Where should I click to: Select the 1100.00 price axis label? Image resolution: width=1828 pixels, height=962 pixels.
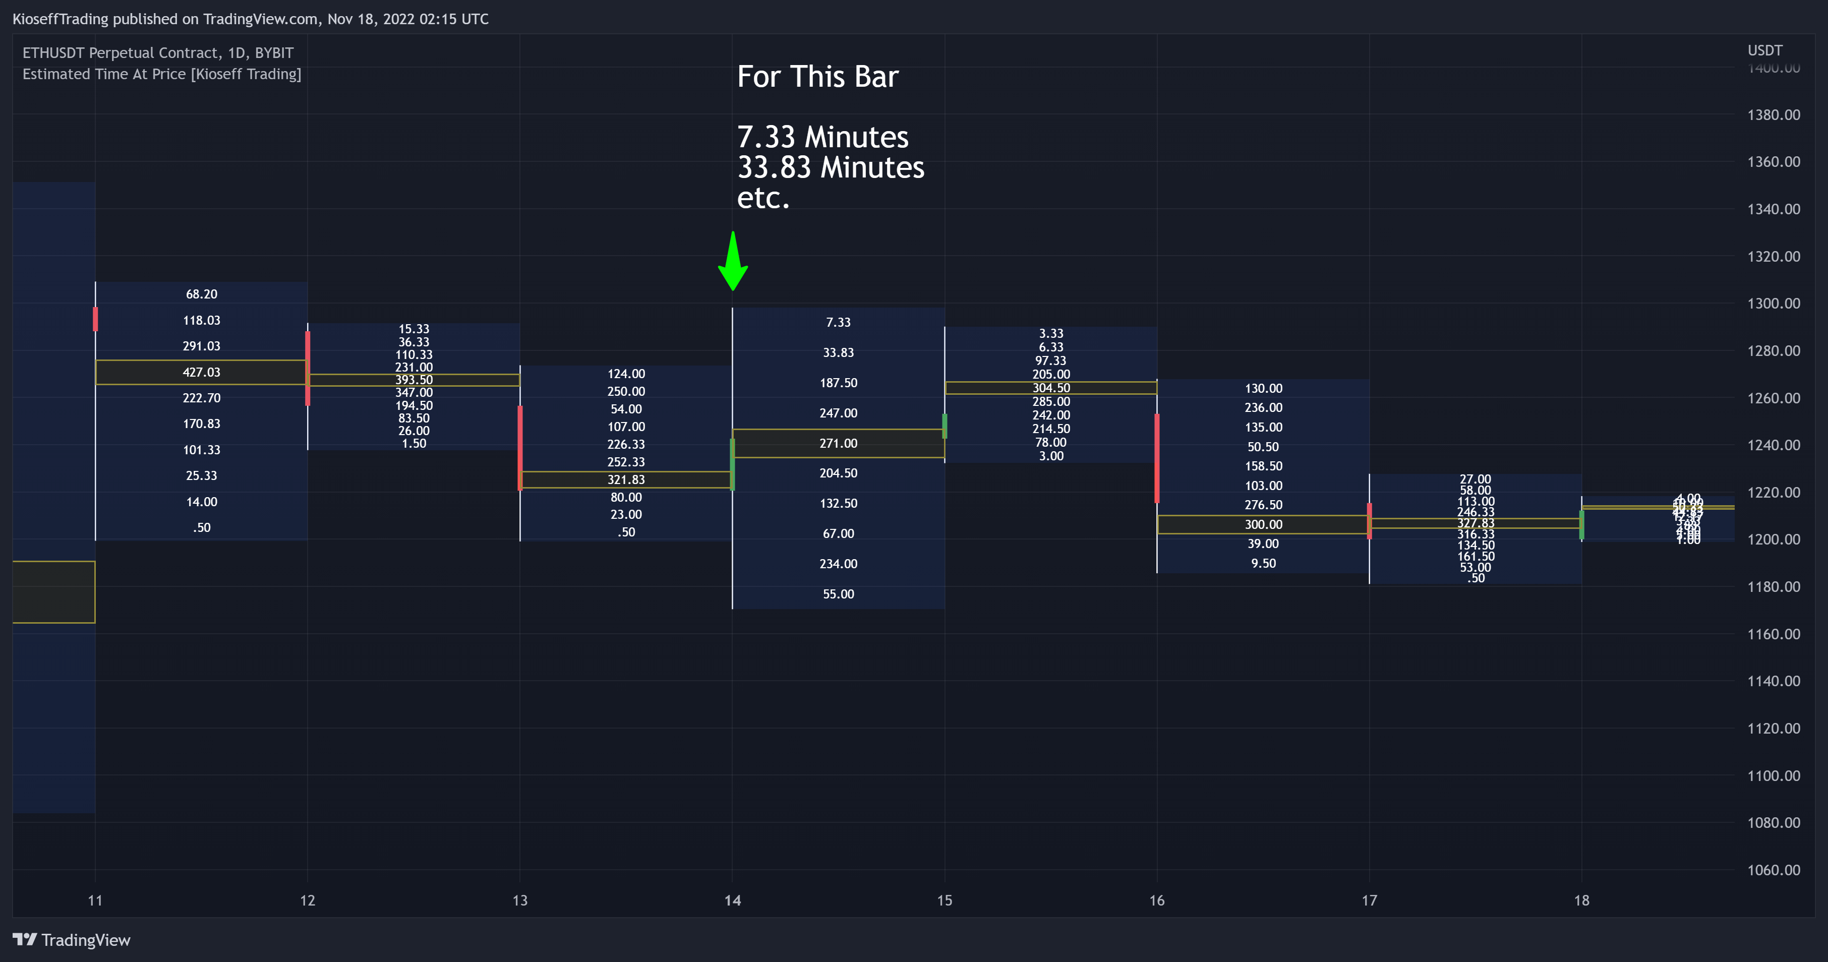(1774, 775)
